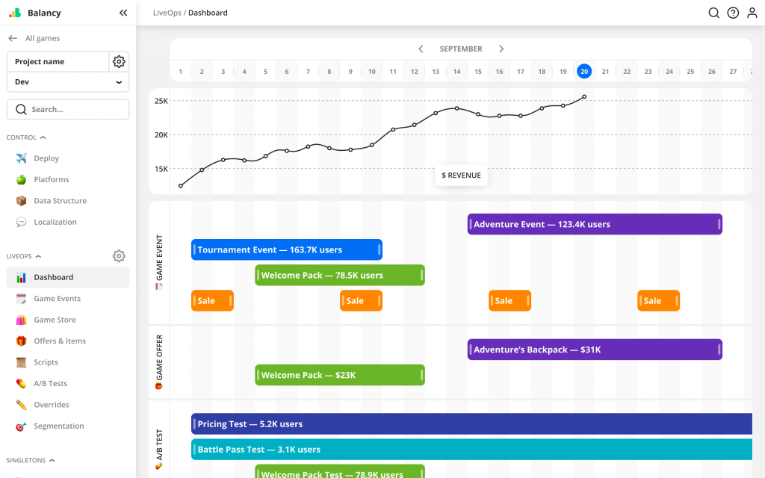Screen dimensions: 765x478
Task: Collapse the SINGLETONS section
Action: point(52,460)
